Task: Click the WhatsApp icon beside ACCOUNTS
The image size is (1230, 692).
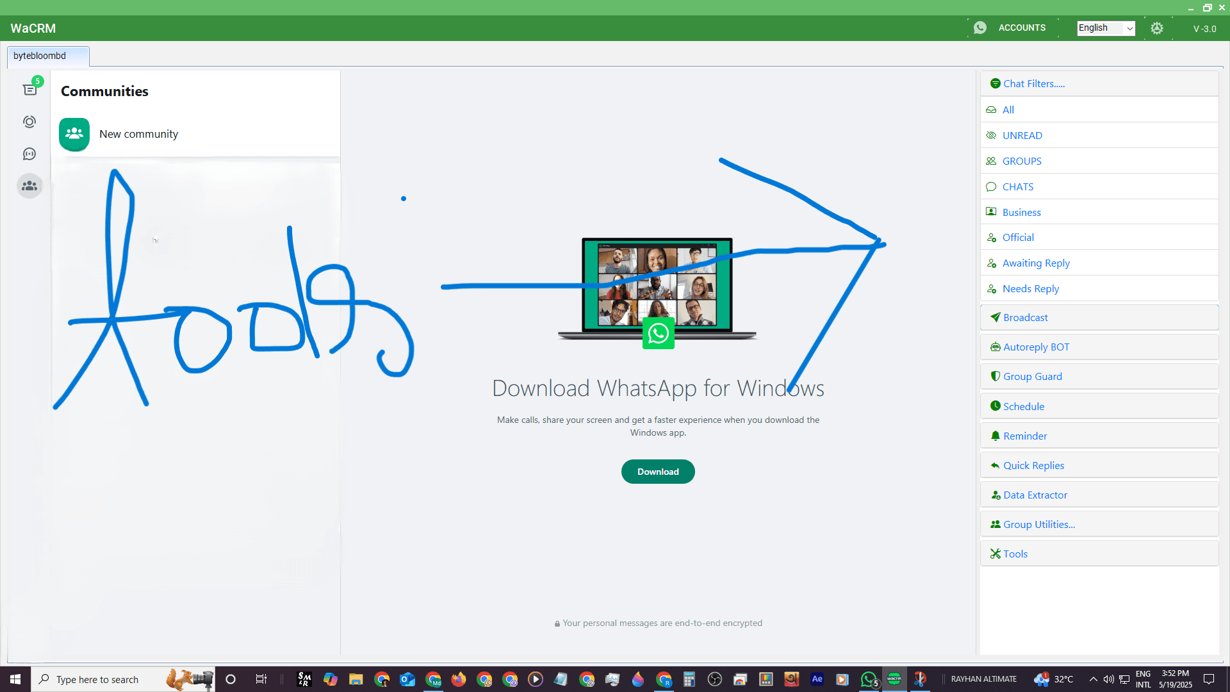Action: point(980,28)
